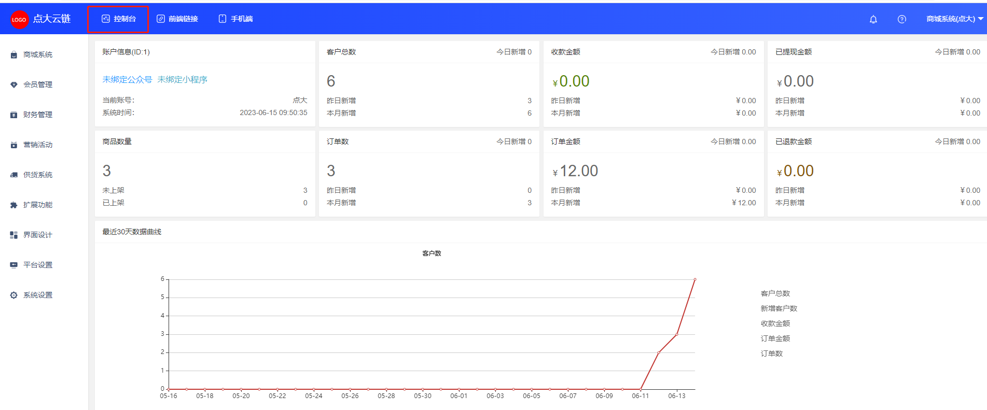Click the 点大云链 brand title
This screenshot has width=987, height=410.
tap(52, 19)
